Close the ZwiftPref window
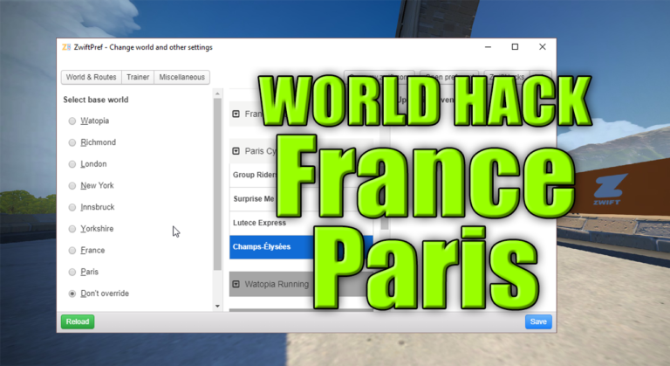Screen dimensions: 670x366 click(543, 47)
